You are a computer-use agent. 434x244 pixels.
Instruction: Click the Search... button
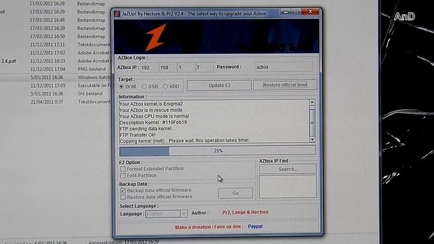pyautogui.click(x=288, y=169)
